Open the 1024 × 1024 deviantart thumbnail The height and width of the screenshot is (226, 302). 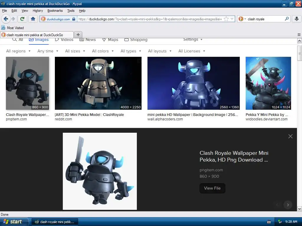point(268,83)
